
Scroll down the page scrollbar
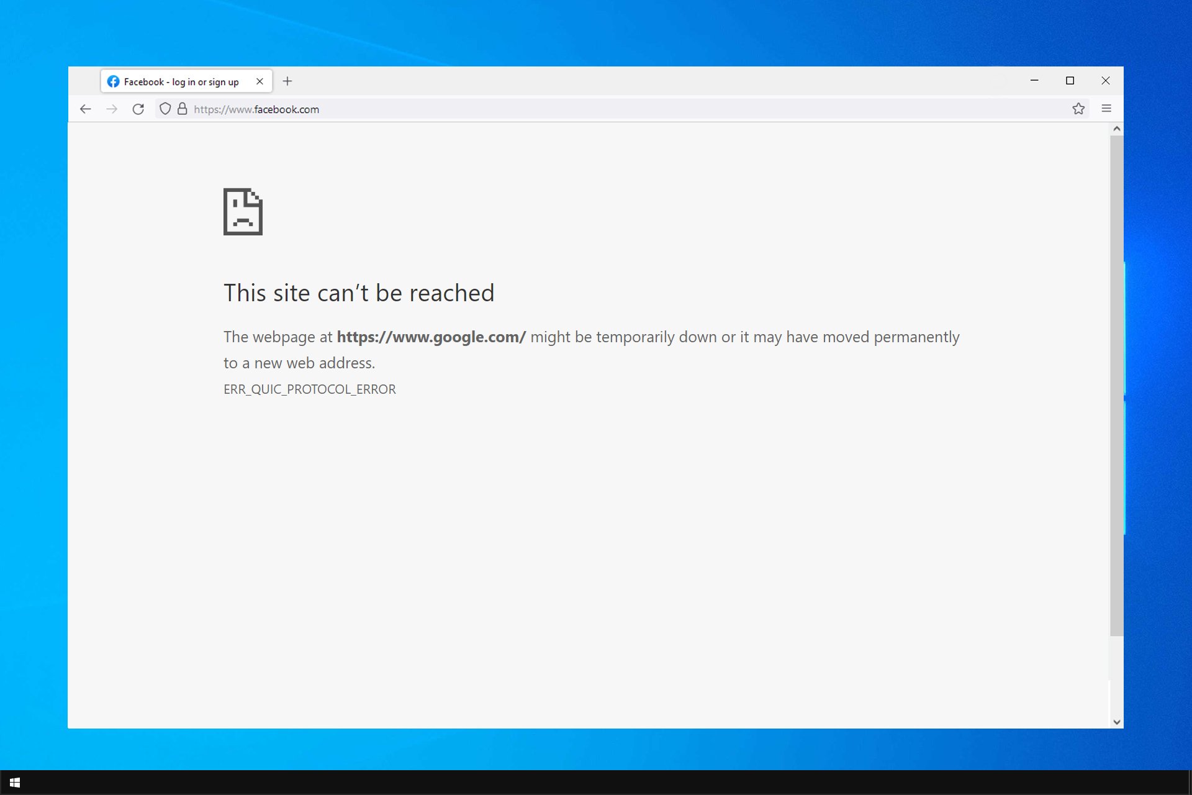(x=1117, y=720)
